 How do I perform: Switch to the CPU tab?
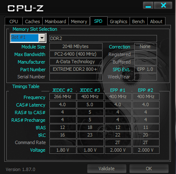[14, 21]
